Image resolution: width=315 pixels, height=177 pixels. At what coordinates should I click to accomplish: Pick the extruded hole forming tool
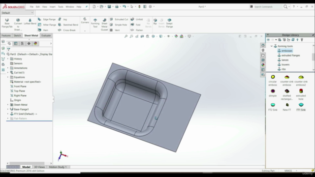[x=301, y=94]
